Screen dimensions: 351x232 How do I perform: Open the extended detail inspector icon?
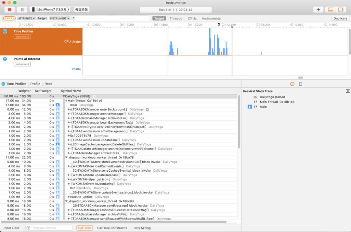coord(292,84)
